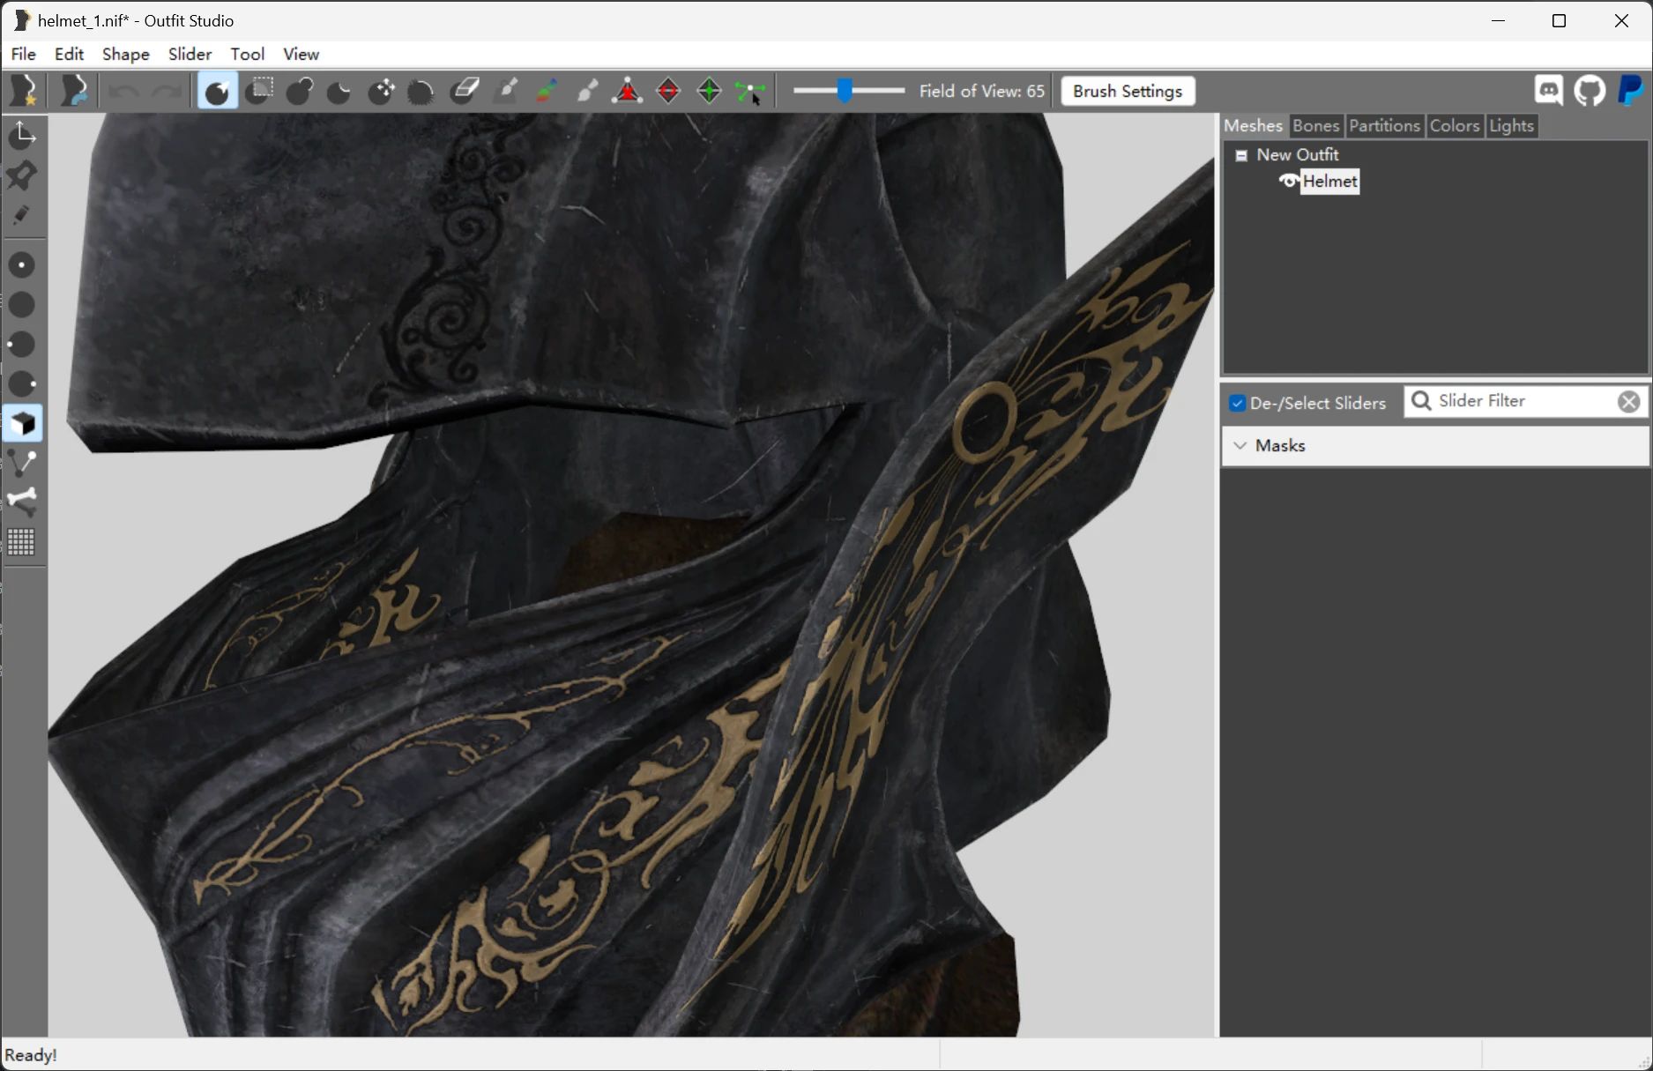This screenshot has height=1071, width=1653.
Task: Open Brush Settings
Action: pos(1126,91)
